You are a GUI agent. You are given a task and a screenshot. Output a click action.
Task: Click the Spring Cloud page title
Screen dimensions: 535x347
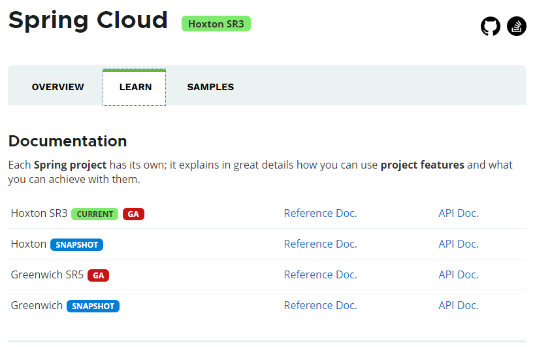[x=88, y=20]
